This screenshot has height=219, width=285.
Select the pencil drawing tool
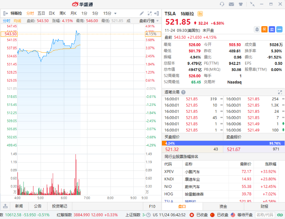pyautogui.click(x=142, y=13)
